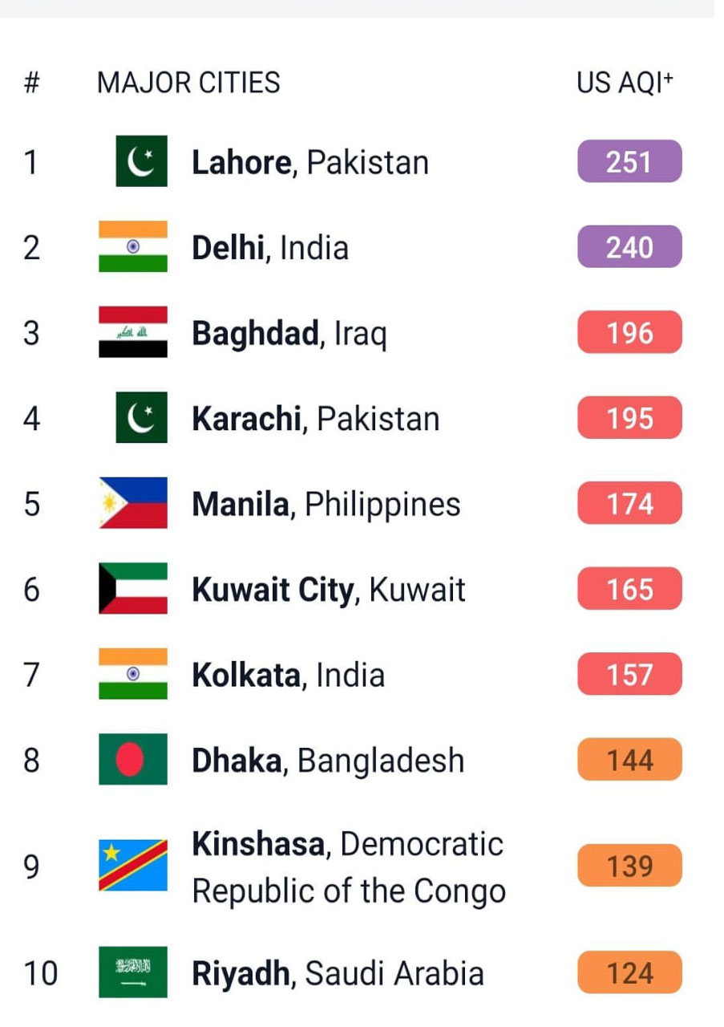Image resolution: width=724 pixels, height=1027 pixels.
Task: Open Kinshasa, Democratic Republic of the Congo
Action: point(348,867)
